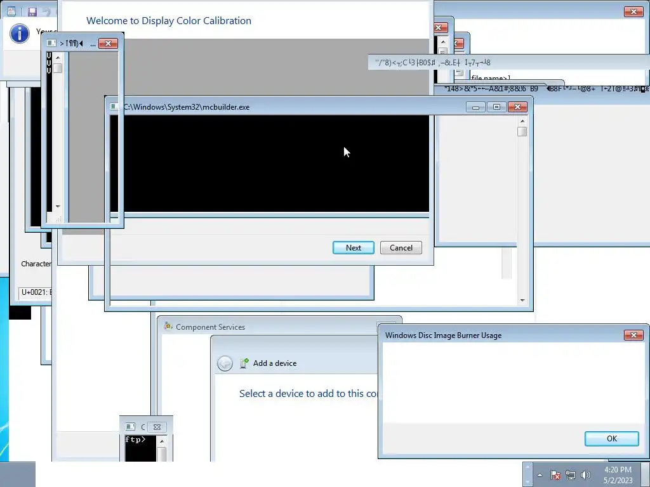Open the network icon in the system tray

(x=571, y=475)
